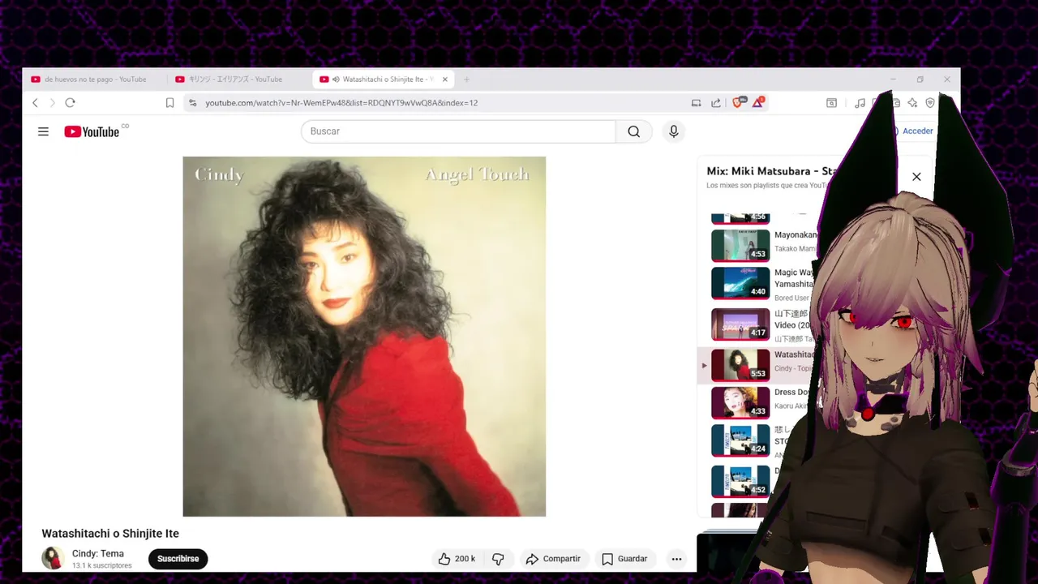This screenshot has width=1038, height=584.
Task: Click inside the Buscar search field
Action: (458, 131)
